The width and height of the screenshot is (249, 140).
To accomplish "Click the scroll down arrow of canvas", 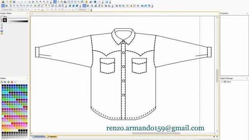I will coord(217,131).
